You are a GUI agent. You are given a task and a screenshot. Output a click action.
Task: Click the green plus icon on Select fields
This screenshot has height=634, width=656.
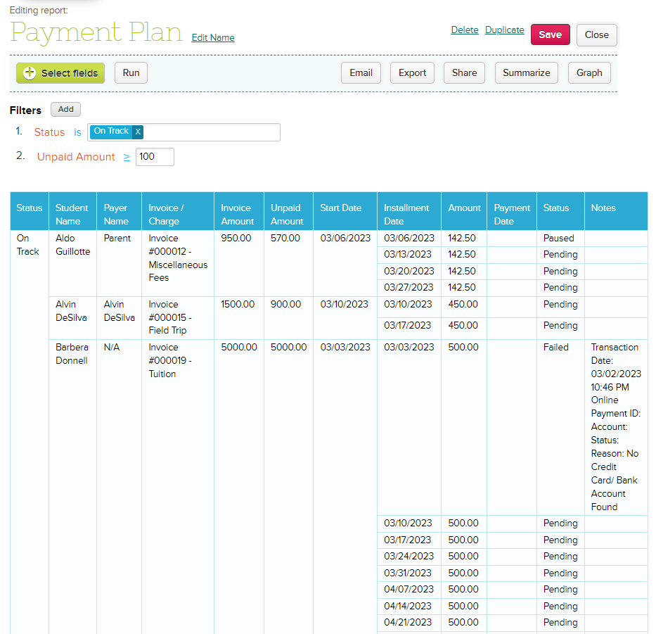pos(30,73)
